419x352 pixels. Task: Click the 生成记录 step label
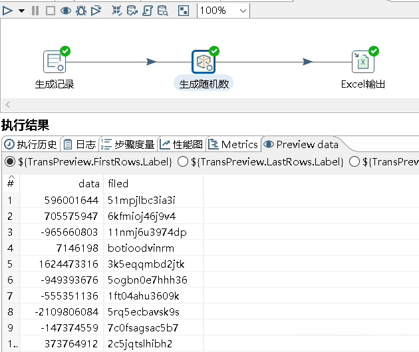(55, 84)
